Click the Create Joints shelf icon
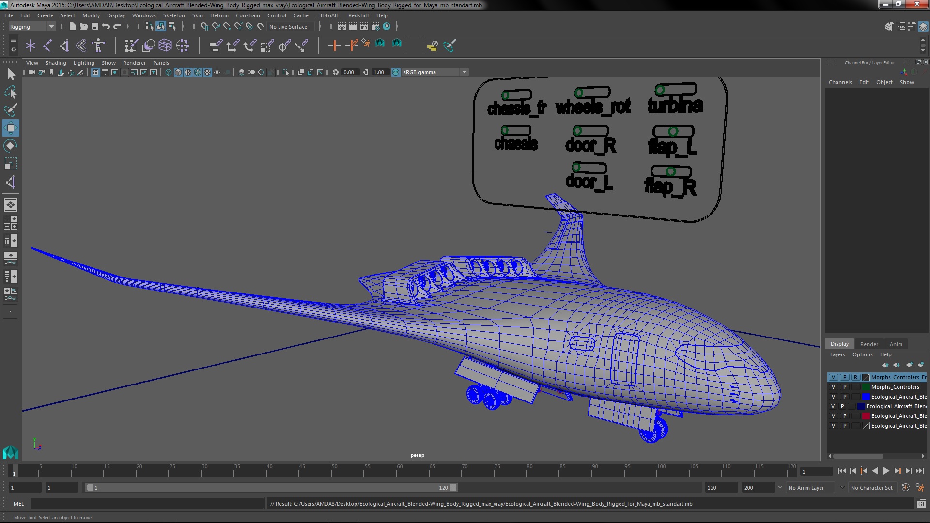The width and height of the screenshot is (930, 523). [47, 46]
